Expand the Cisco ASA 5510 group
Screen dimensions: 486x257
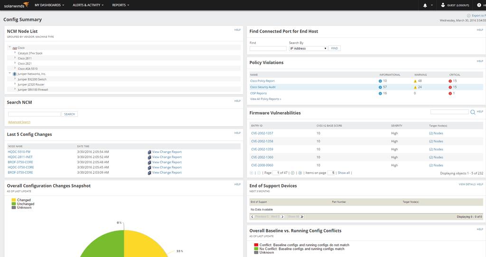[15, 68]
